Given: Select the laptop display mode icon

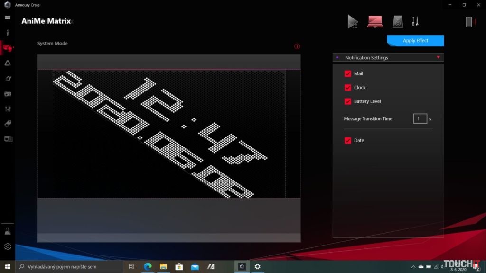Looking at the screenshot, I should tap(375, 21).
